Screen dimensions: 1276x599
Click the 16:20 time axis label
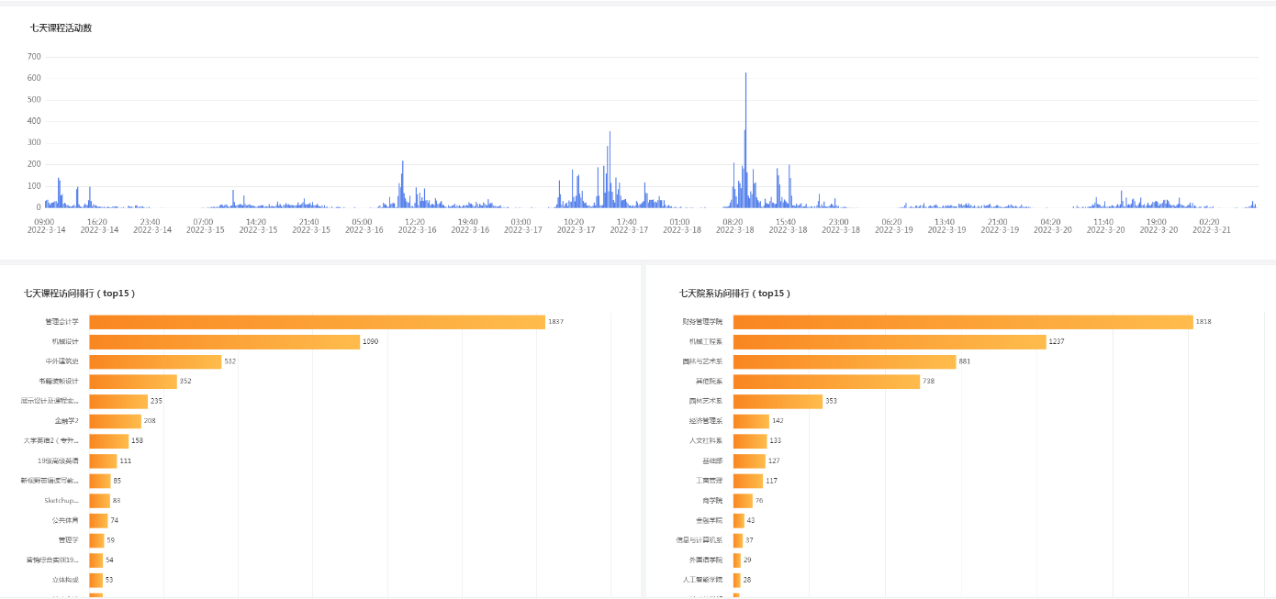click(x=97, y=222)
